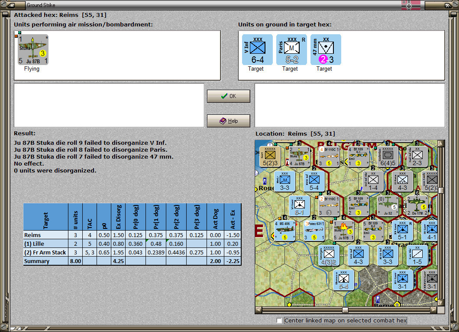
Task: Click the gray 3-1 garrison counter on the map's right side
Action: click(x=430, y=280)
